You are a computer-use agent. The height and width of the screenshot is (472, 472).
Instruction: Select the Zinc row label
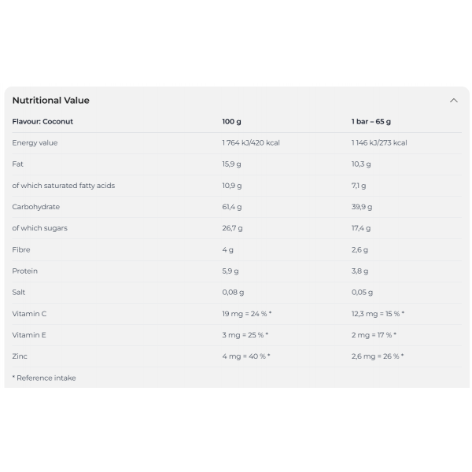(x=20, y=356)
